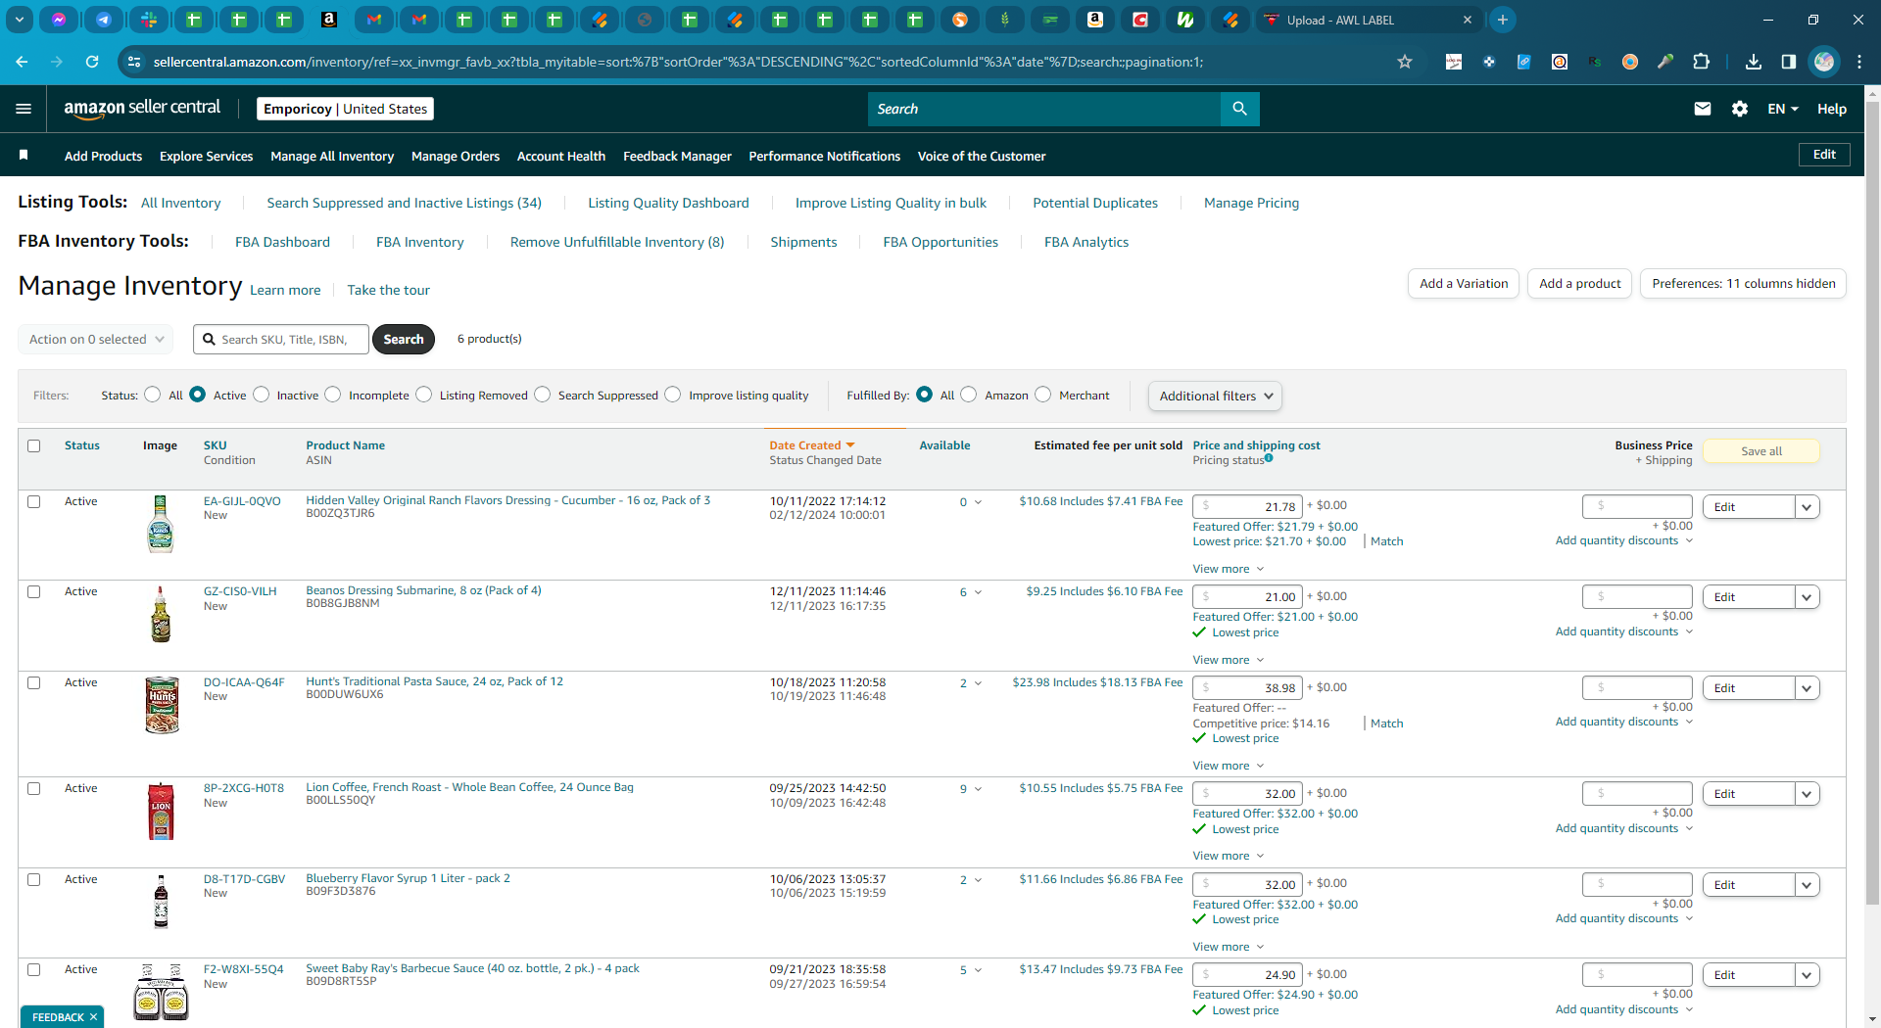The width and height of the screenshot is (1881, 1028).
Task: Close the Upload - AWL LABEL tab
Action: (x=1468, y=20)
